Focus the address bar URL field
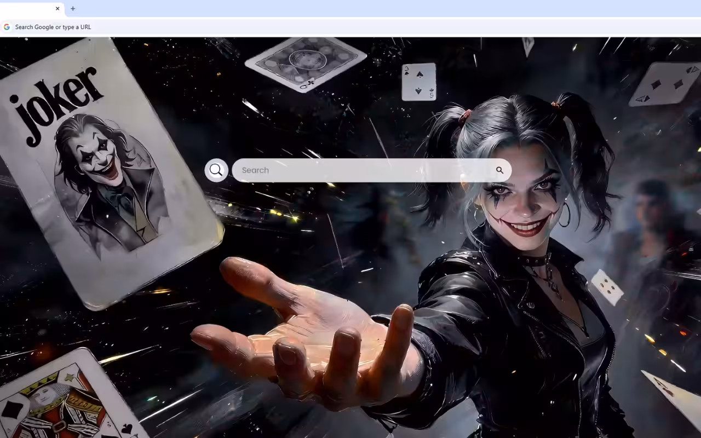The width and height of the screenshot is (701, 438). (350, 27)
